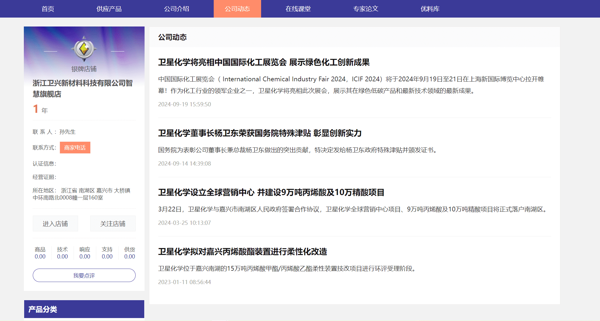Click the 公司动态 section heading
Image resolution: width=600 pixels, height=321 pixels.
point(172,37)
